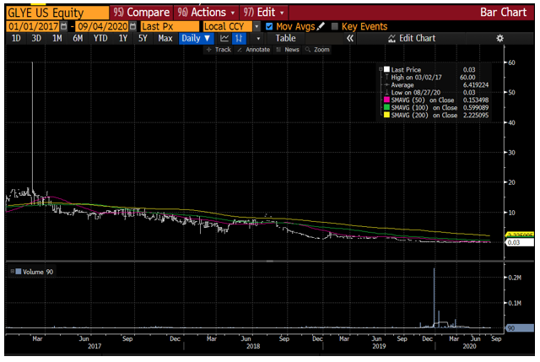The width and height of the screenshot is (540, 362).
Task: Click the panel divider handle above Volume
Action: pyautogui.click(x=270, y=261)
